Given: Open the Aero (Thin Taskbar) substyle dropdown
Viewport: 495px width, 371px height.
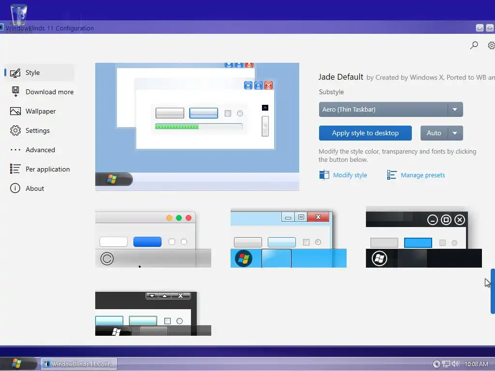Looking at the screenshot, I should tap(391, 110).
